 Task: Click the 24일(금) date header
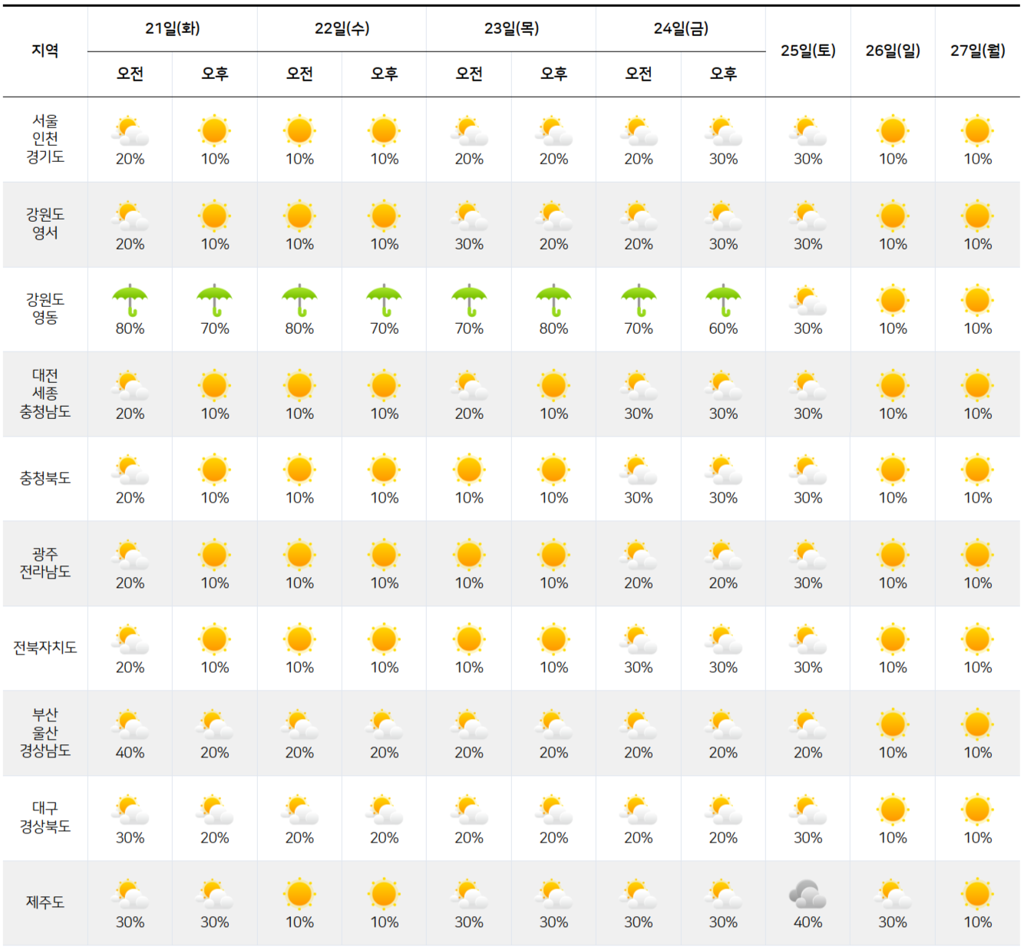(x=681, y=28)
